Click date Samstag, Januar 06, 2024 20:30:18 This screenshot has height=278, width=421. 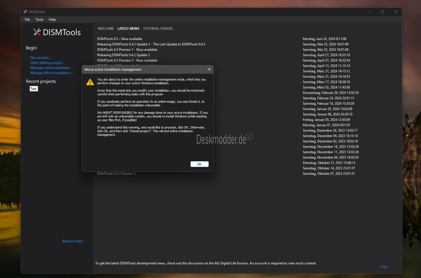(328, 114)
